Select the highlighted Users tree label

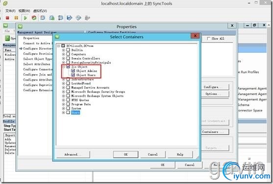tap(75, 113)
